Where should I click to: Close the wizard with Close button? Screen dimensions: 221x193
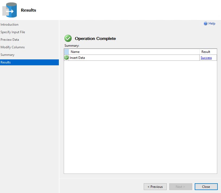coord(206,187)
